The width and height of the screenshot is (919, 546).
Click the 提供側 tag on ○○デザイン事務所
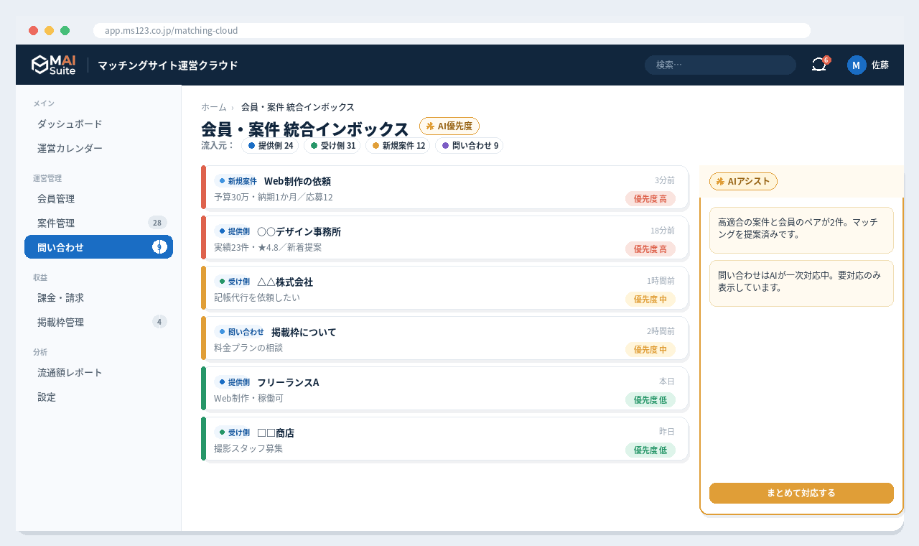click(234, 231)
